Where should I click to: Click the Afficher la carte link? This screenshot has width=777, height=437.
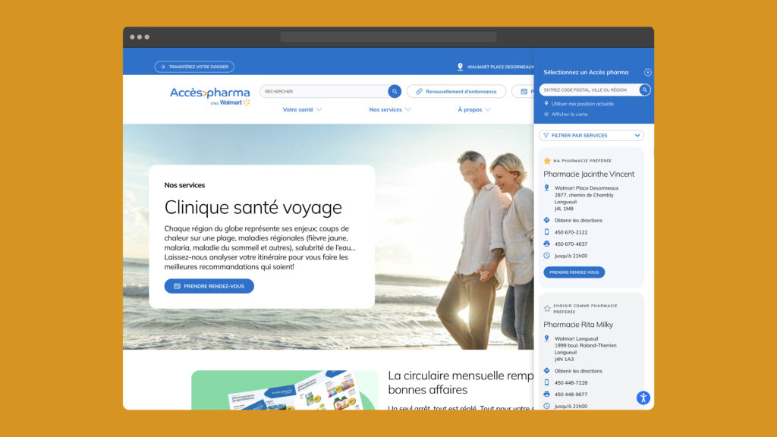(x=569, y=114)
